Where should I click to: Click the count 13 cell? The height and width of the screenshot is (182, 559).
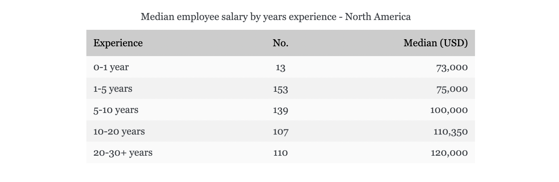coord(280,67)
